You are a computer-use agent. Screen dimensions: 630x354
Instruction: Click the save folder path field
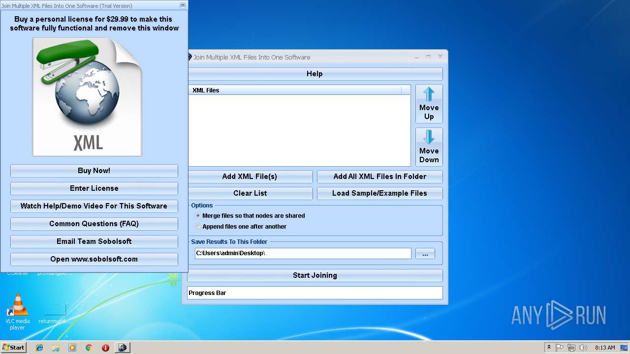[x=303, y=253]
